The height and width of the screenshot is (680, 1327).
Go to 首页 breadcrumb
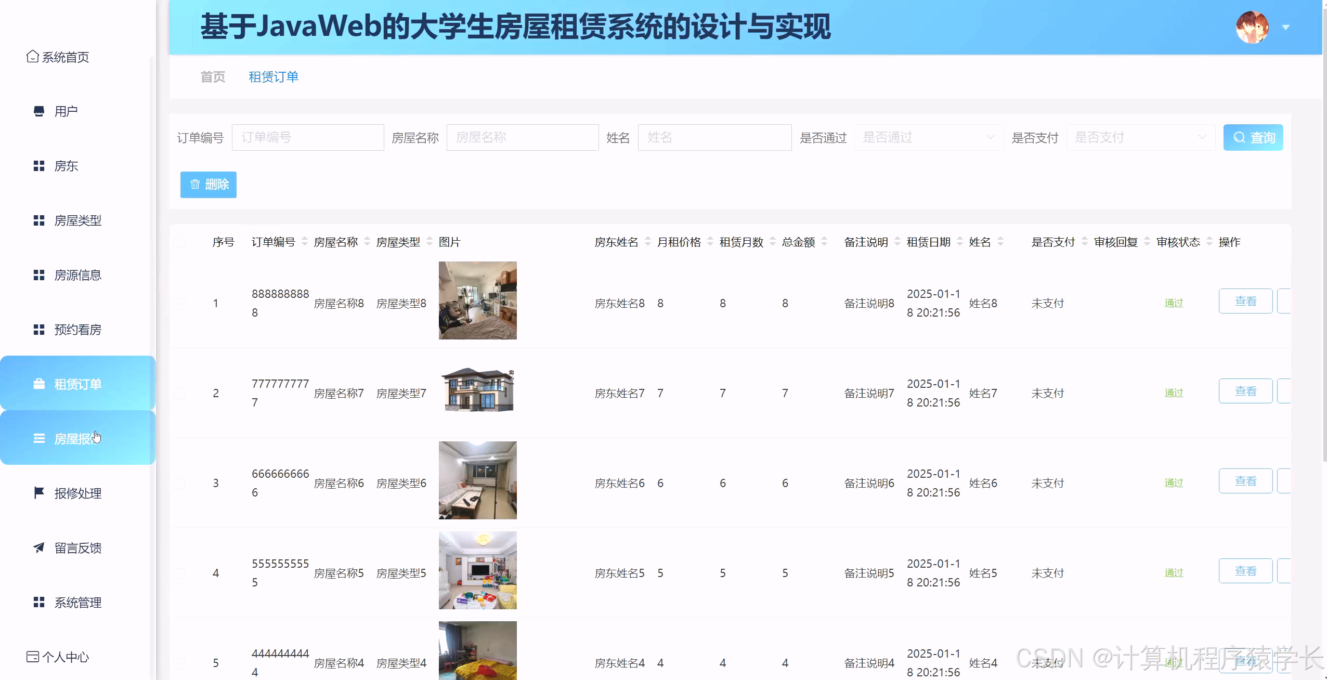[x=213, y=77]
